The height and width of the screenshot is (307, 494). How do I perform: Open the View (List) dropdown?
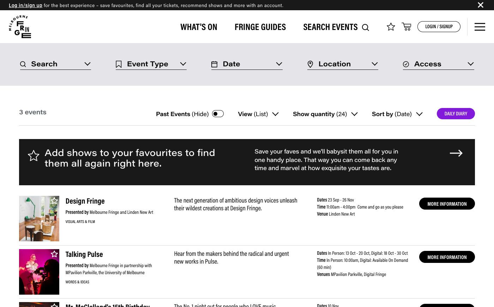tap(258, 114)
